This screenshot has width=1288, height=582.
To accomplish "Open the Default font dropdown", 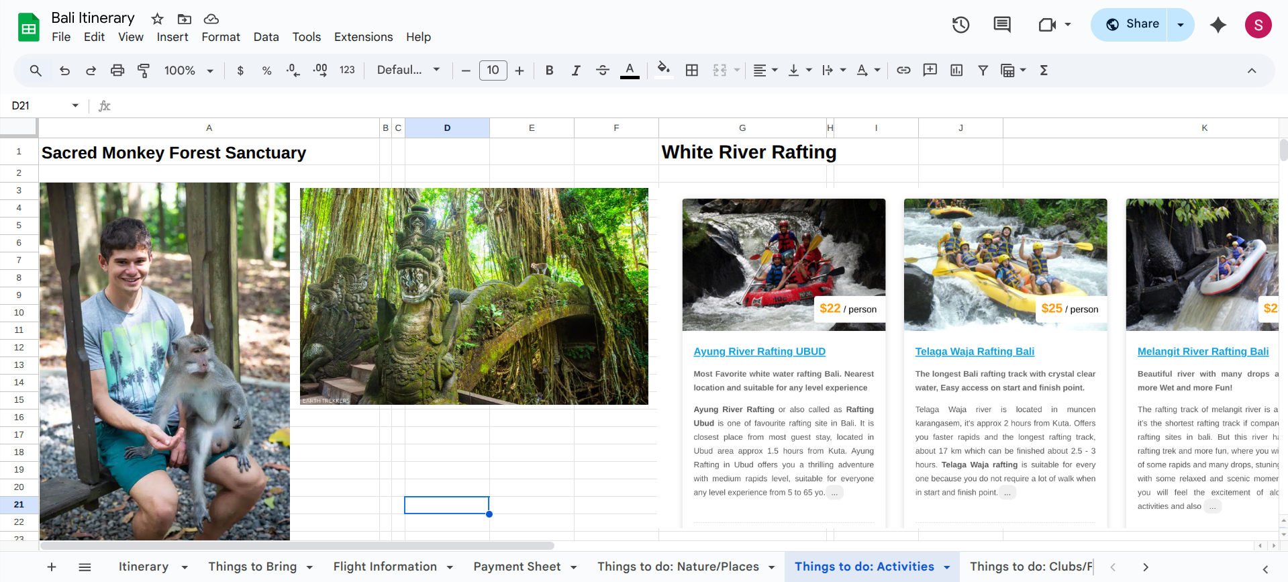I will tap(408, 70).
